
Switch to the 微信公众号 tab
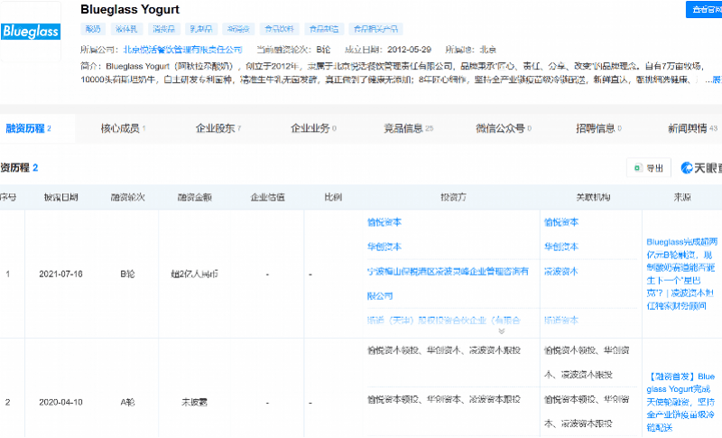coord(504,129)
